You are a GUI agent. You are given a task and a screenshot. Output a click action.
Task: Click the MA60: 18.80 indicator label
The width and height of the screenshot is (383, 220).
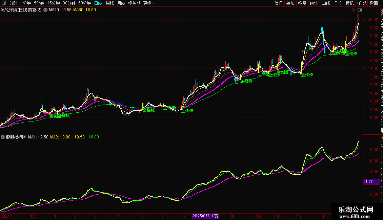pos(84,10)
